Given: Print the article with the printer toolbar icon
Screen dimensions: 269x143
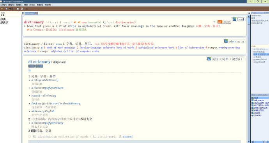Looking at the screenshot, I should pyautogui.click(x=22, y=9).
